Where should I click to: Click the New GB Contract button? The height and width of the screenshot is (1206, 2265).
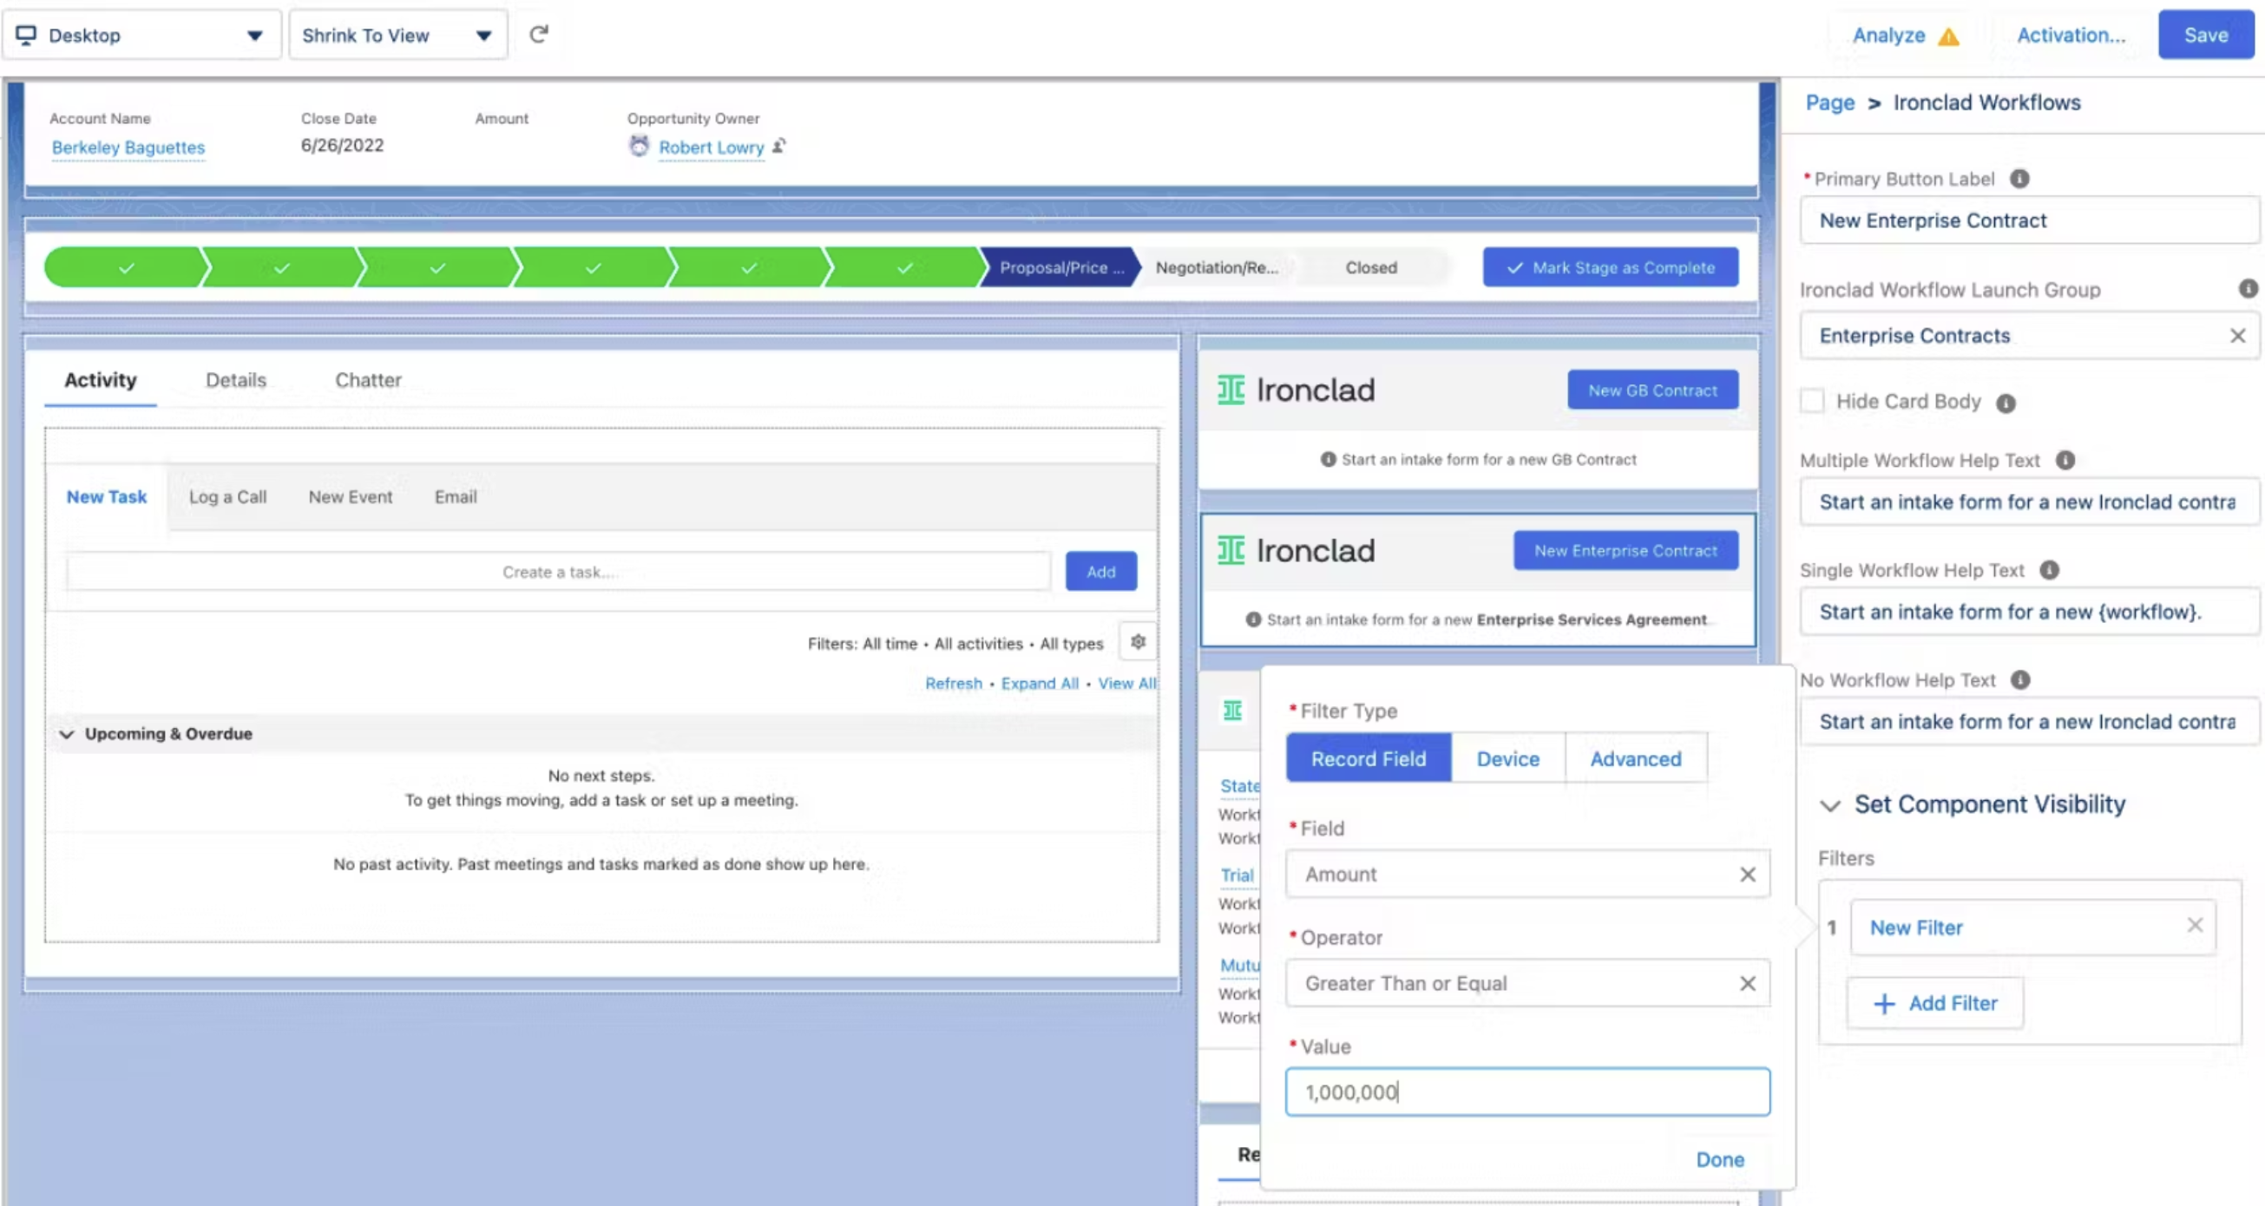[1652, 390]
